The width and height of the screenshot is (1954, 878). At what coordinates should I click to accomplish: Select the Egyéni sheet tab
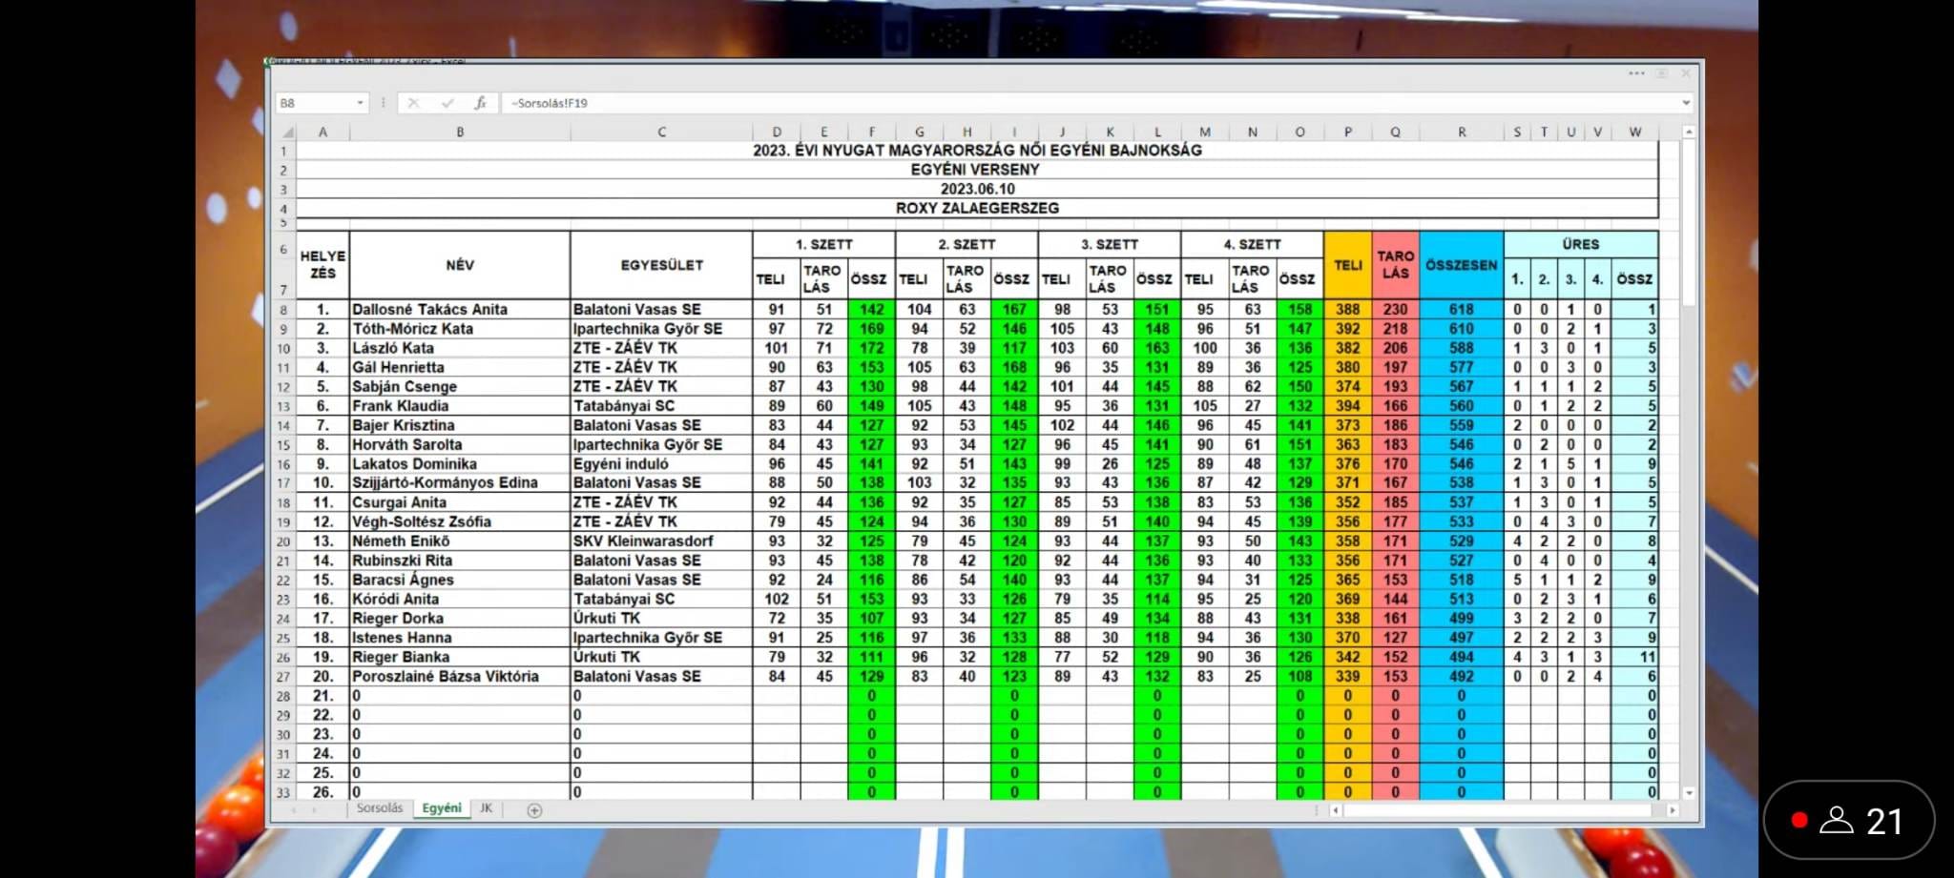pos(441,808)
